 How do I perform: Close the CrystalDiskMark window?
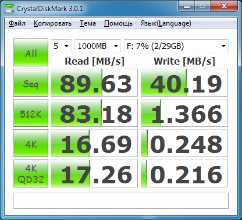[x=224, y=6]
